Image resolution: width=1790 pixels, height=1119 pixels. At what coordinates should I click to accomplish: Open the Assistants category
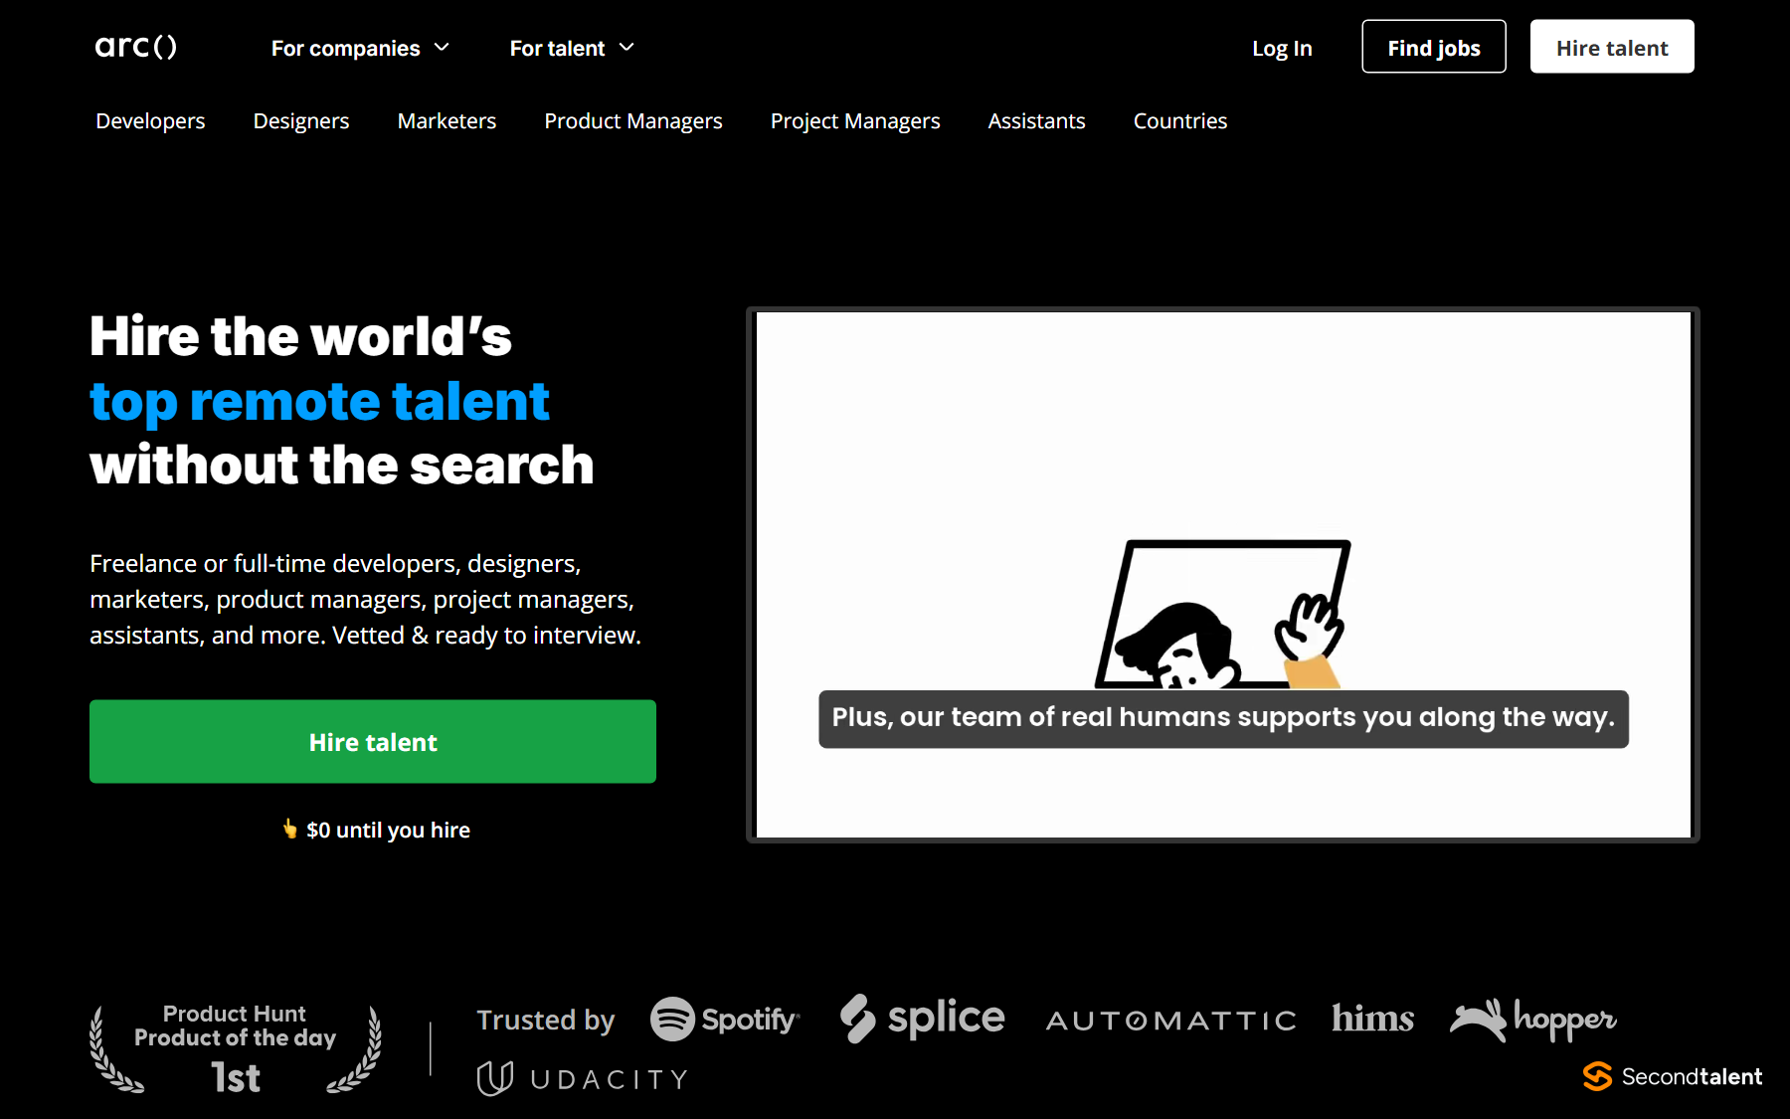1036,120
